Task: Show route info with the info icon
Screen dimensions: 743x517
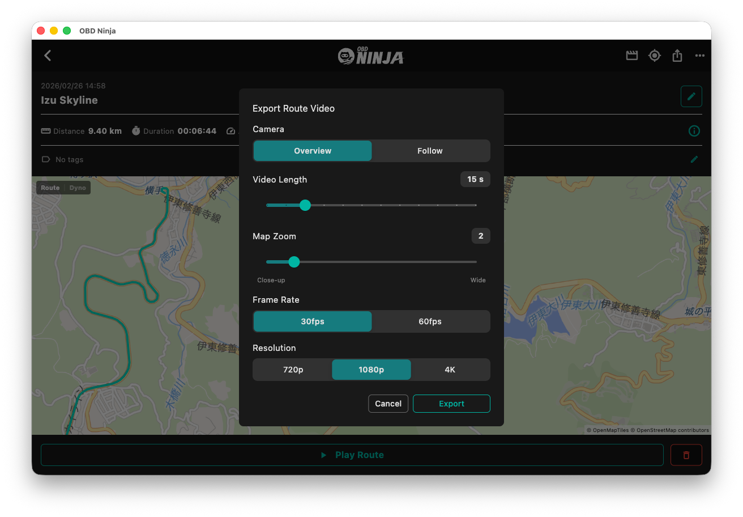Action: (694, 131)
